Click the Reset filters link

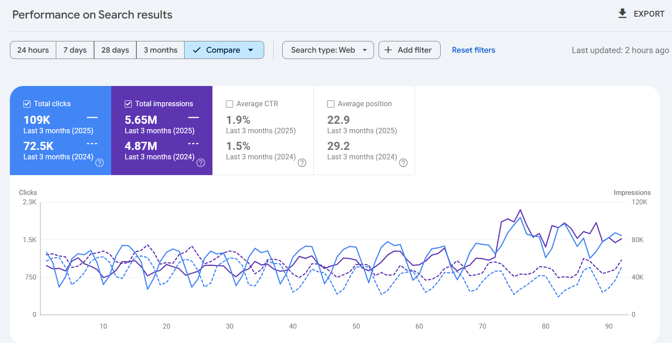click(x=474, y=50)
